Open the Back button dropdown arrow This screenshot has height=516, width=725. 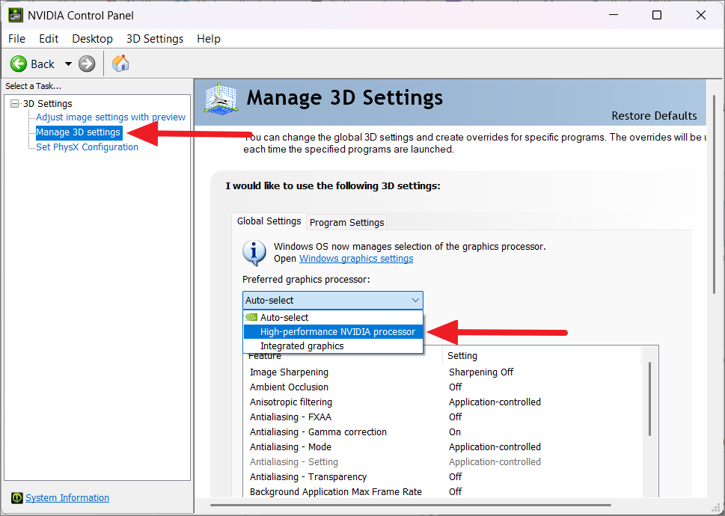click(68, 64)
